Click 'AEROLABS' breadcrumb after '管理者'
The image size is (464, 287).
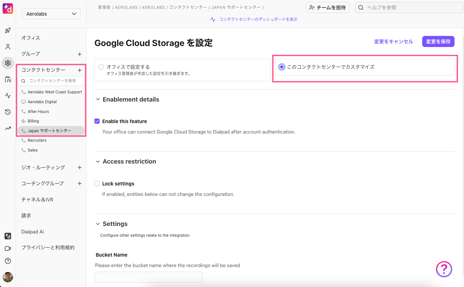pyautogui.click(x=126, y=7)
